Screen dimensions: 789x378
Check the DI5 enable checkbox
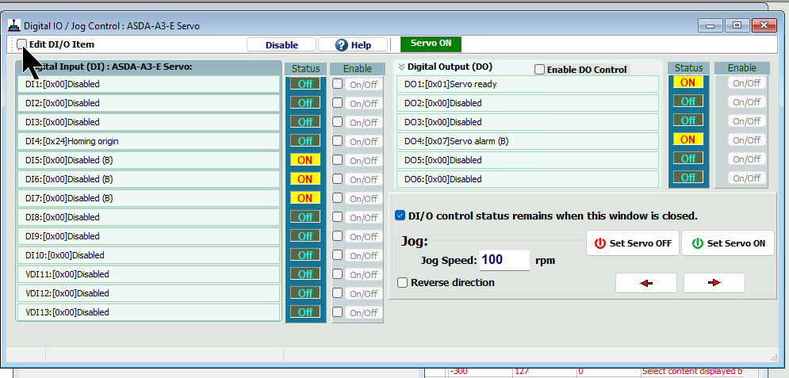337,160
